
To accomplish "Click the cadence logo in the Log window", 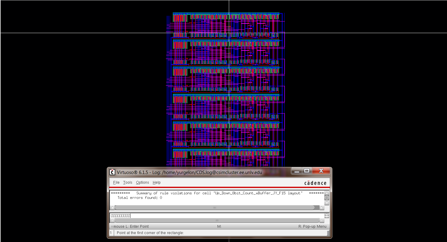I will [315, 183].
